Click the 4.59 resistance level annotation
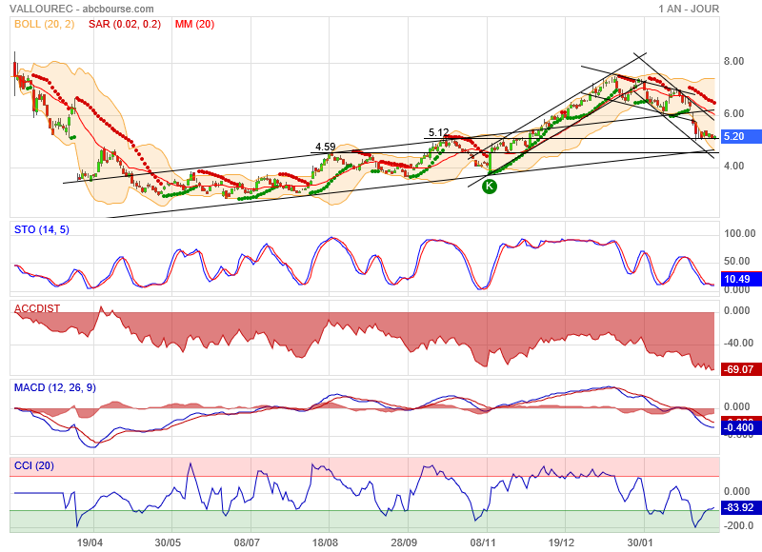Image resolution: width=762 pixels, height=552 pixels. (x=325, y=147)
